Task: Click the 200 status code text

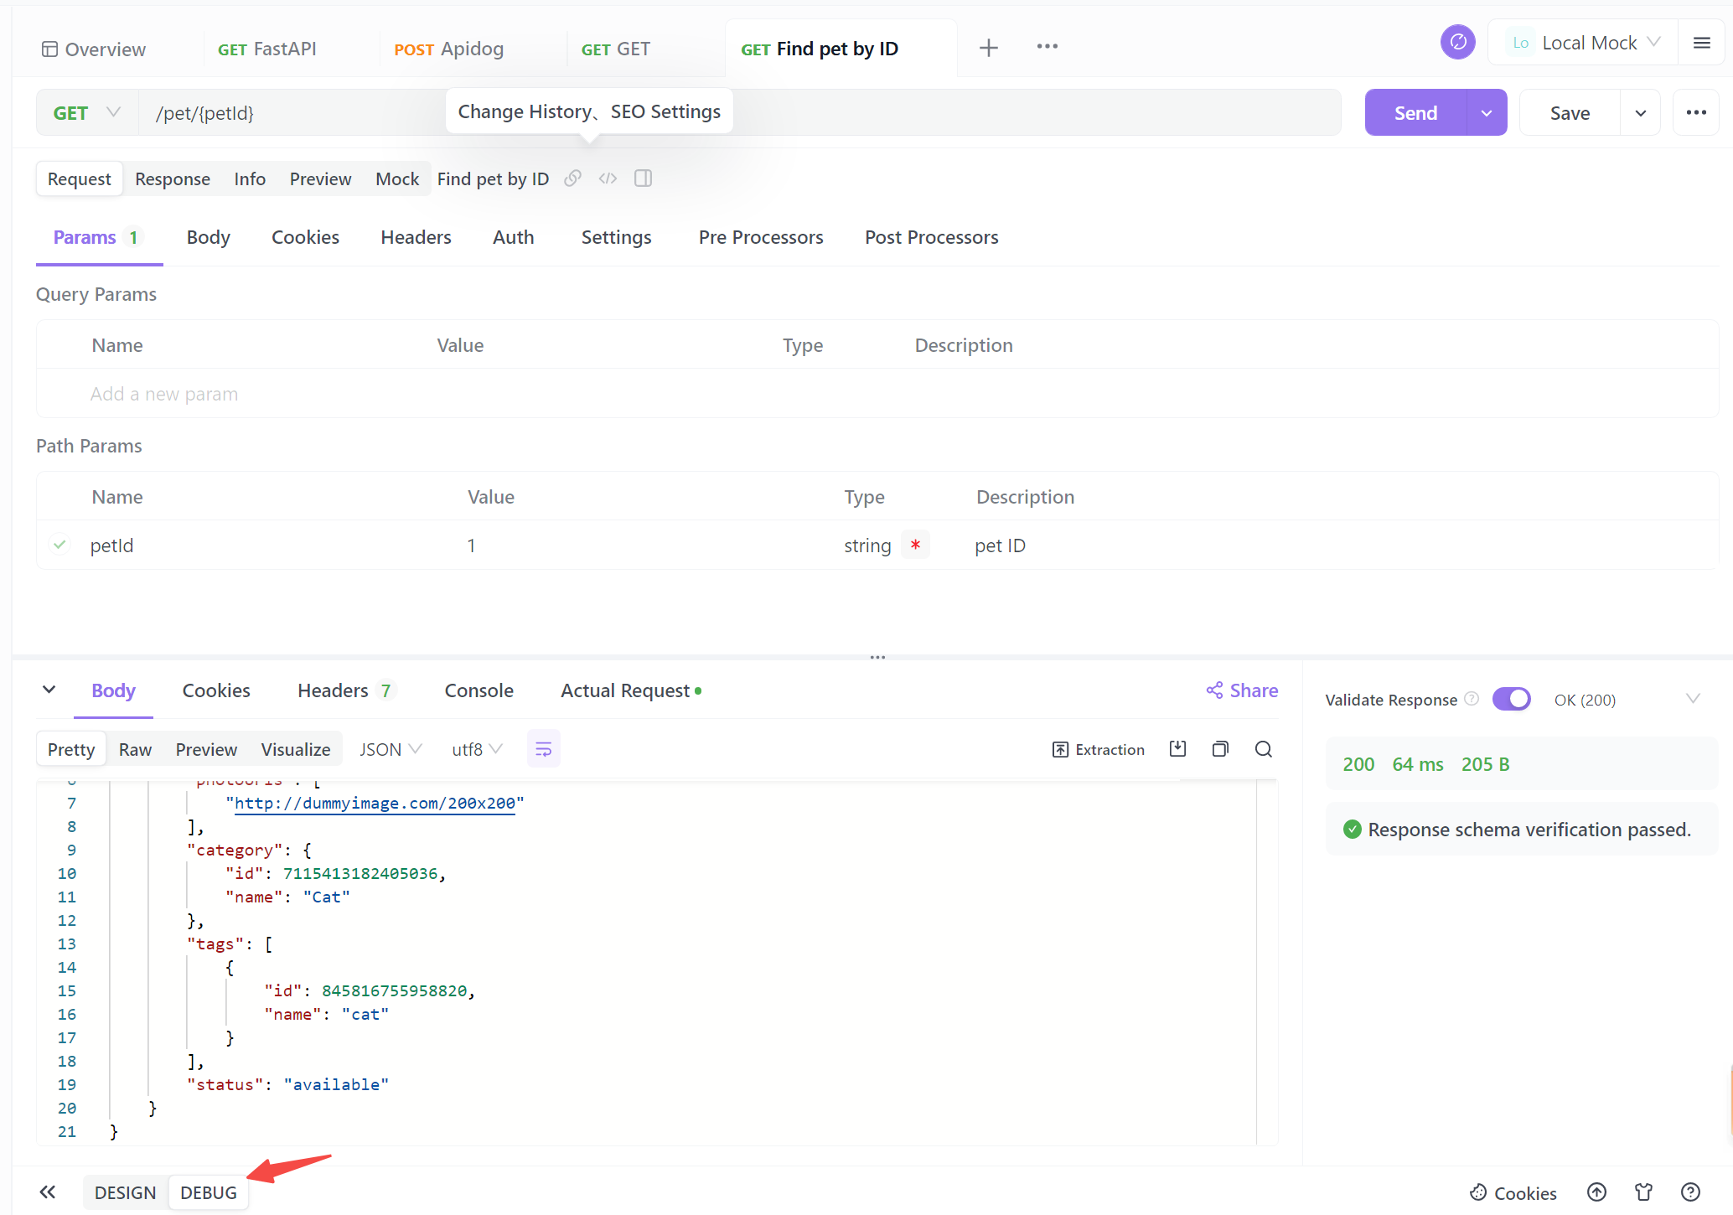Action: tap(1358, 763)
